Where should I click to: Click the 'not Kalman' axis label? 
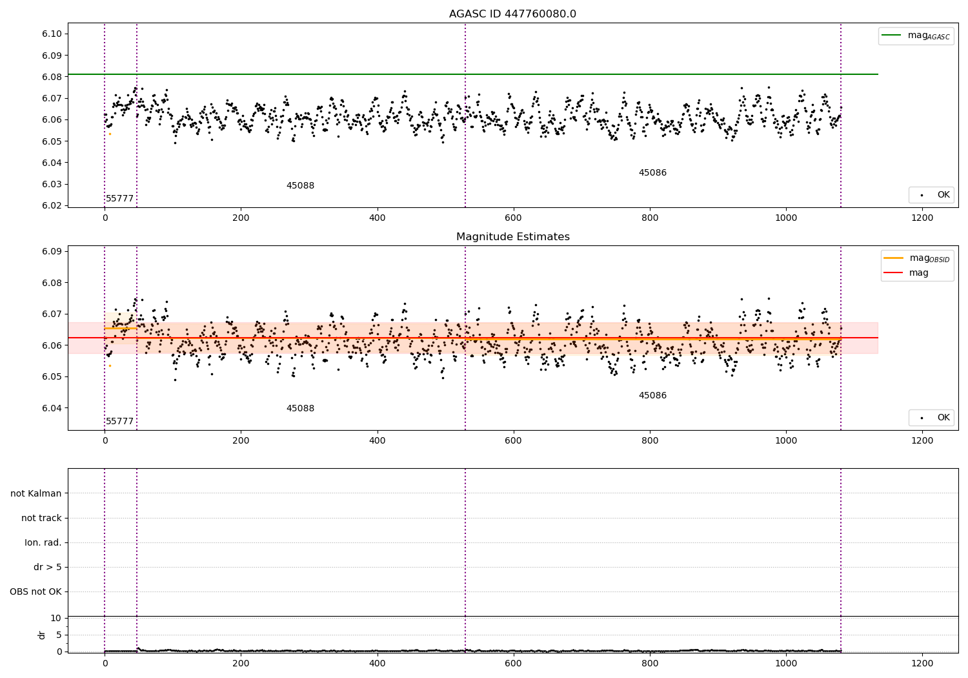point(36,493)
